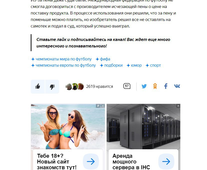
Task: Click arrow button on dating ad
Action: (x=91, y=162)
